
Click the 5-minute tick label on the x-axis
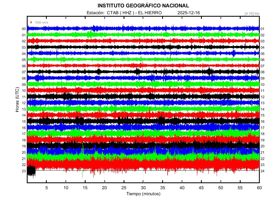[46, 188]
